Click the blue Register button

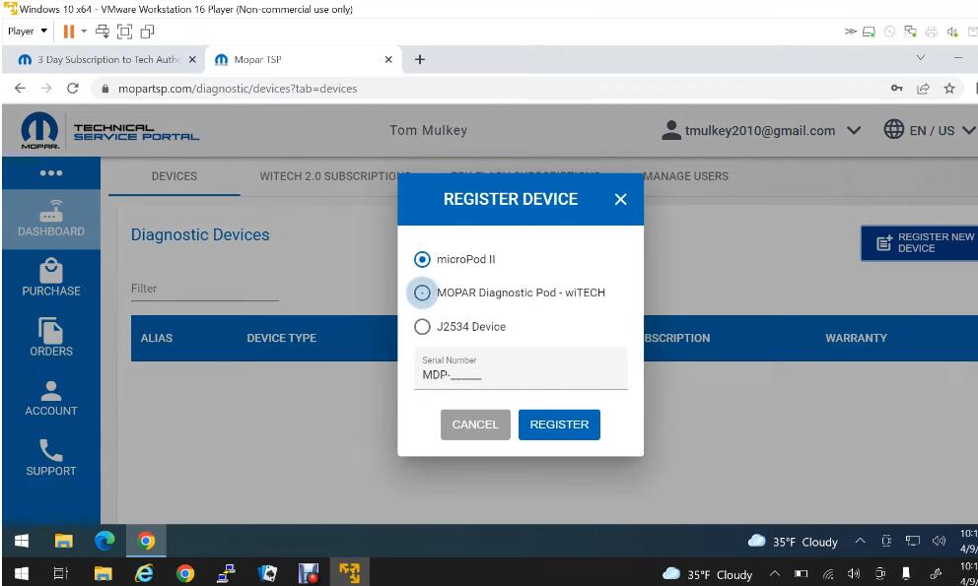coord(559,424)
